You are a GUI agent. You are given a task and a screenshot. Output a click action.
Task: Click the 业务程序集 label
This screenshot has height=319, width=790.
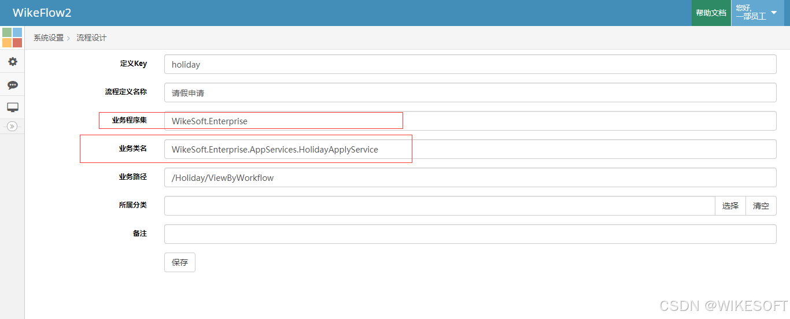130,120
